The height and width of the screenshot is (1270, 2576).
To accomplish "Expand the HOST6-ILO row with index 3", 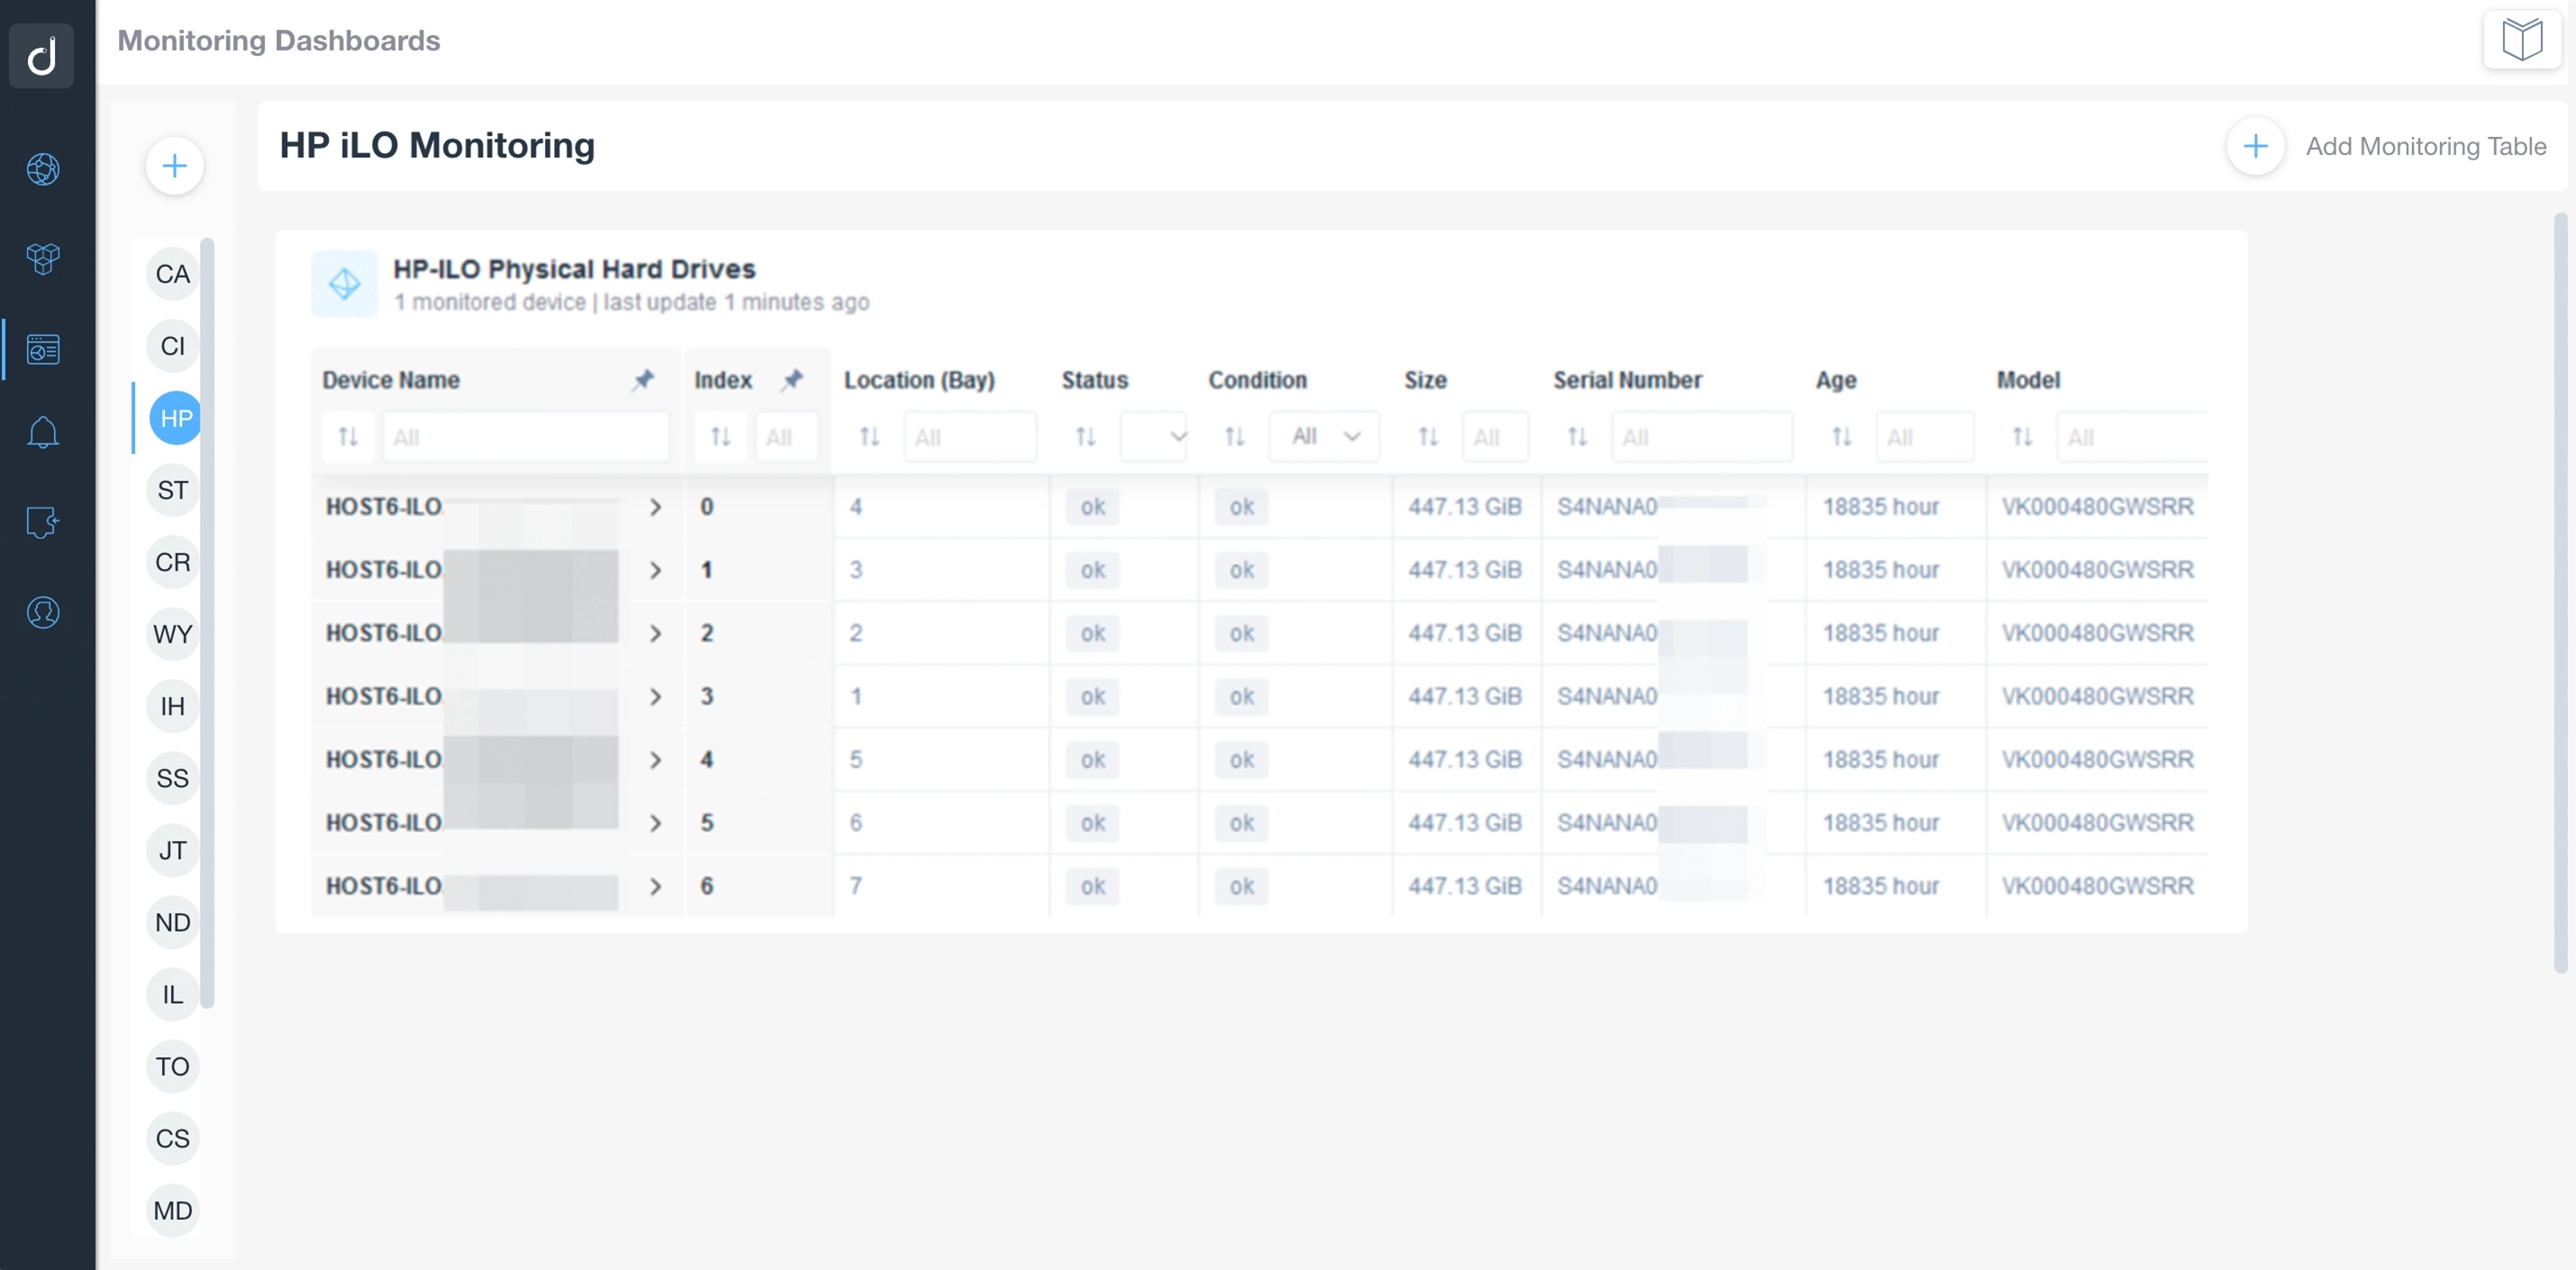I will click(x=655, y=697).
